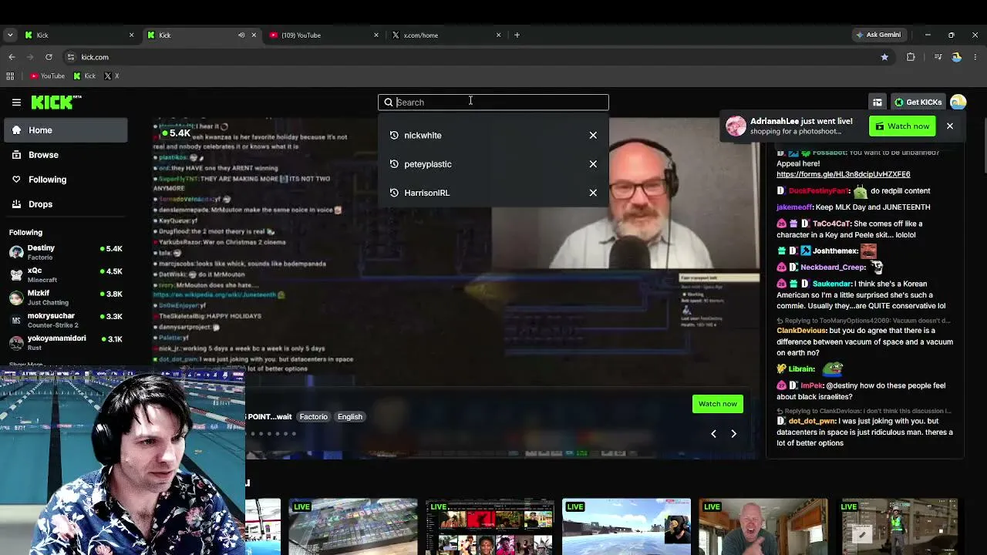Image resolution: width=987 pixels, height=555 pixels.
Task: Expand the Chrome tab search dropdown
Action: click(10, 35)
